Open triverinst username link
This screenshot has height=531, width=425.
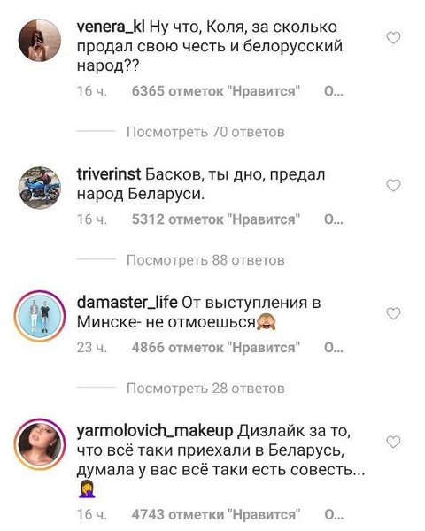109,174
